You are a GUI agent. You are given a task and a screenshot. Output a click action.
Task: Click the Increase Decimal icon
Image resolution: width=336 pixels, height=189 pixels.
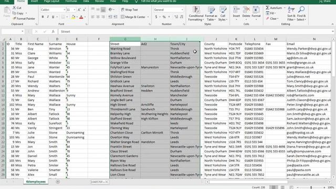[x=176, y=17]
